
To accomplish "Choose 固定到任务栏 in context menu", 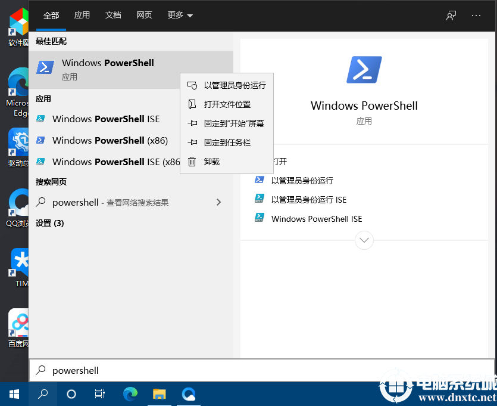I will click(227, 142).
